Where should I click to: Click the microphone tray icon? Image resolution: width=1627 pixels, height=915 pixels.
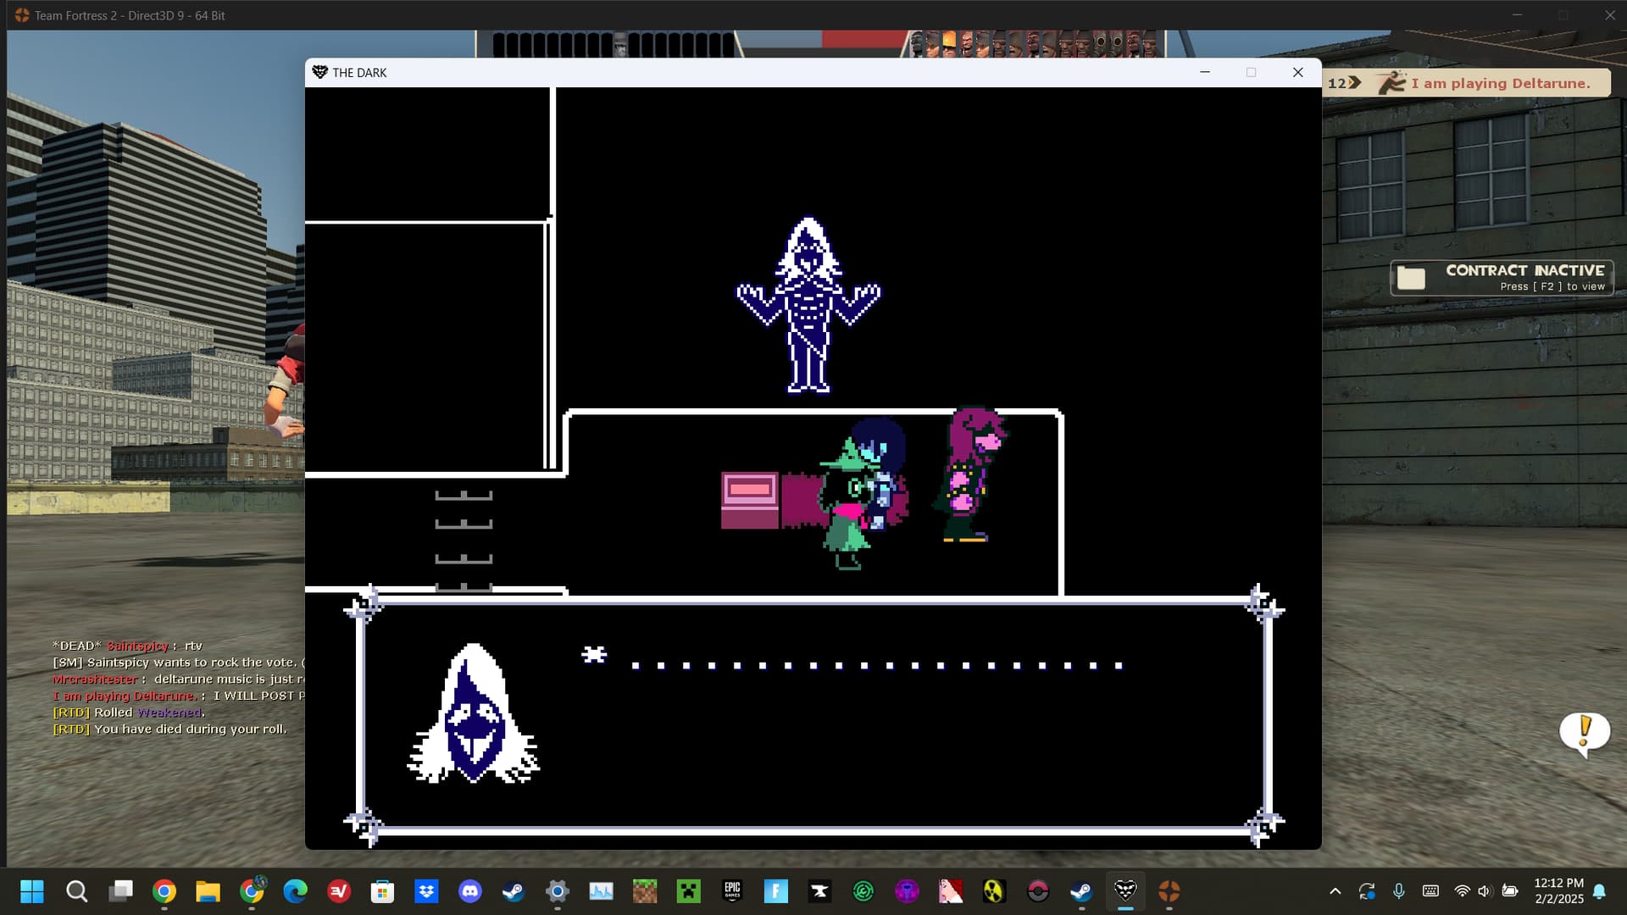pos(1399,891)
